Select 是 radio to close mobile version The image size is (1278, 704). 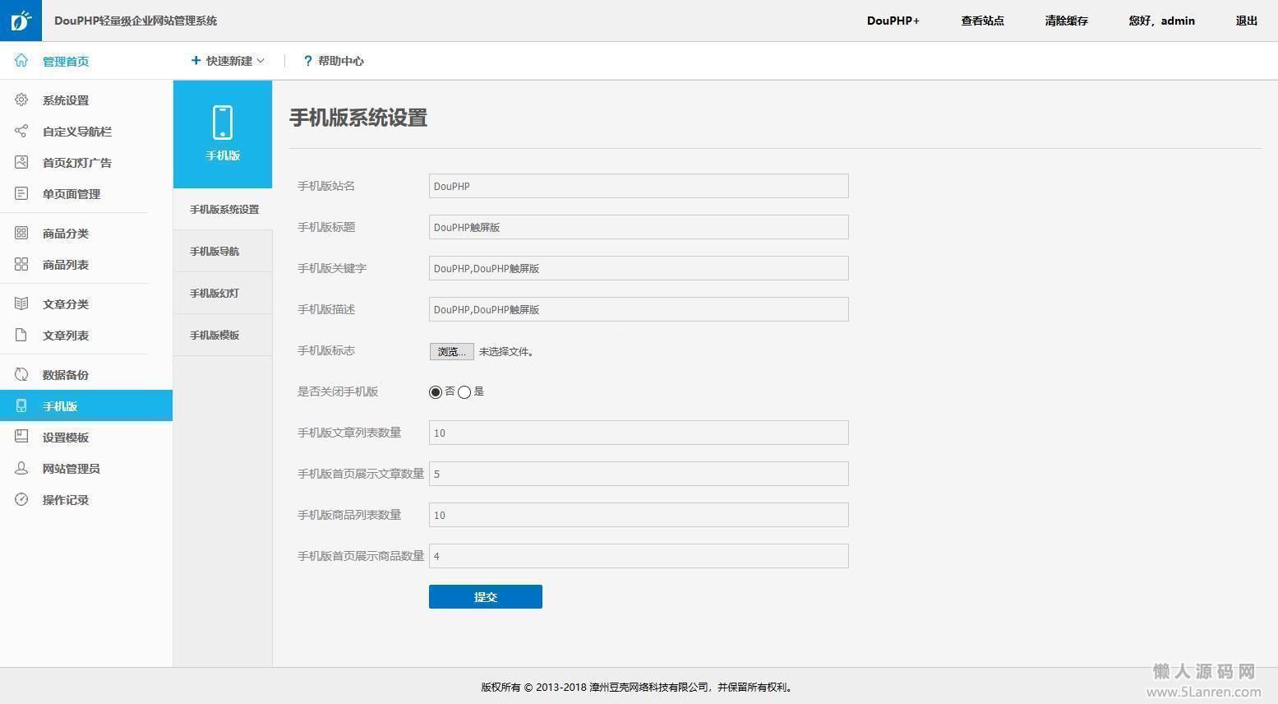point(464,392)
